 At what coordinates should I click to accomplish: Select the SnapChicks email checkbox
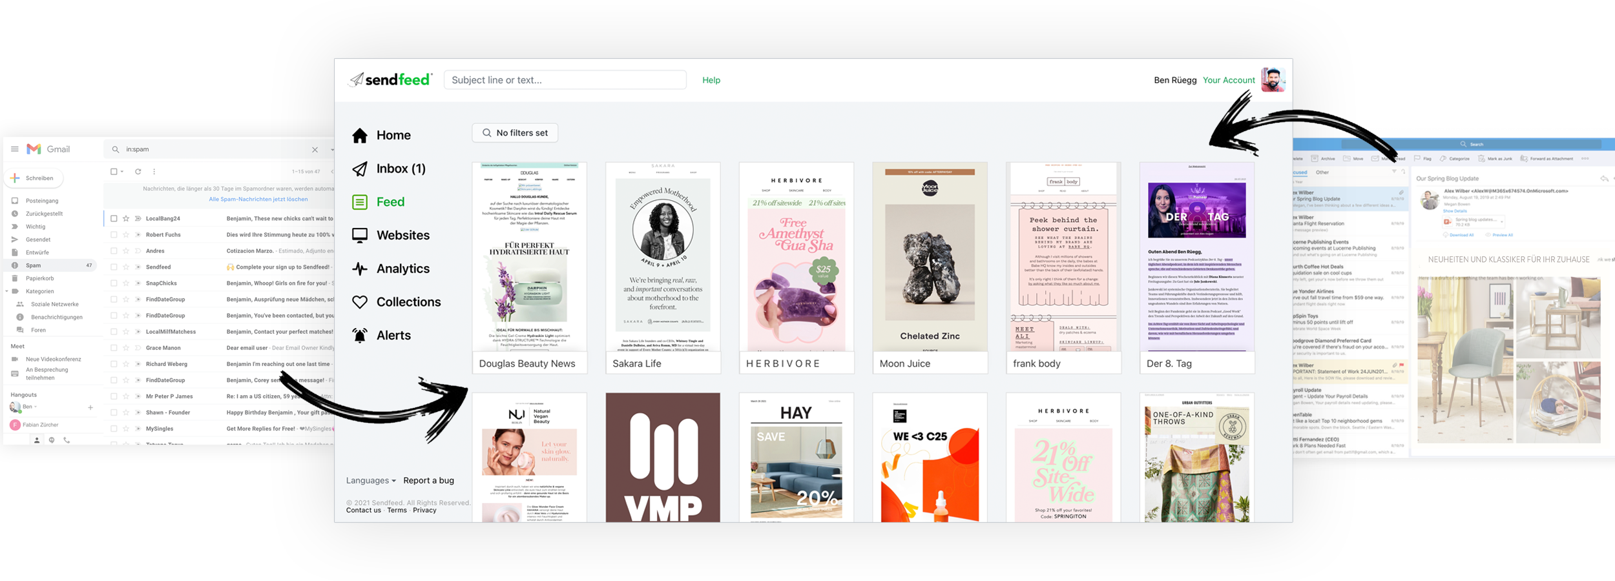point(114,283)
